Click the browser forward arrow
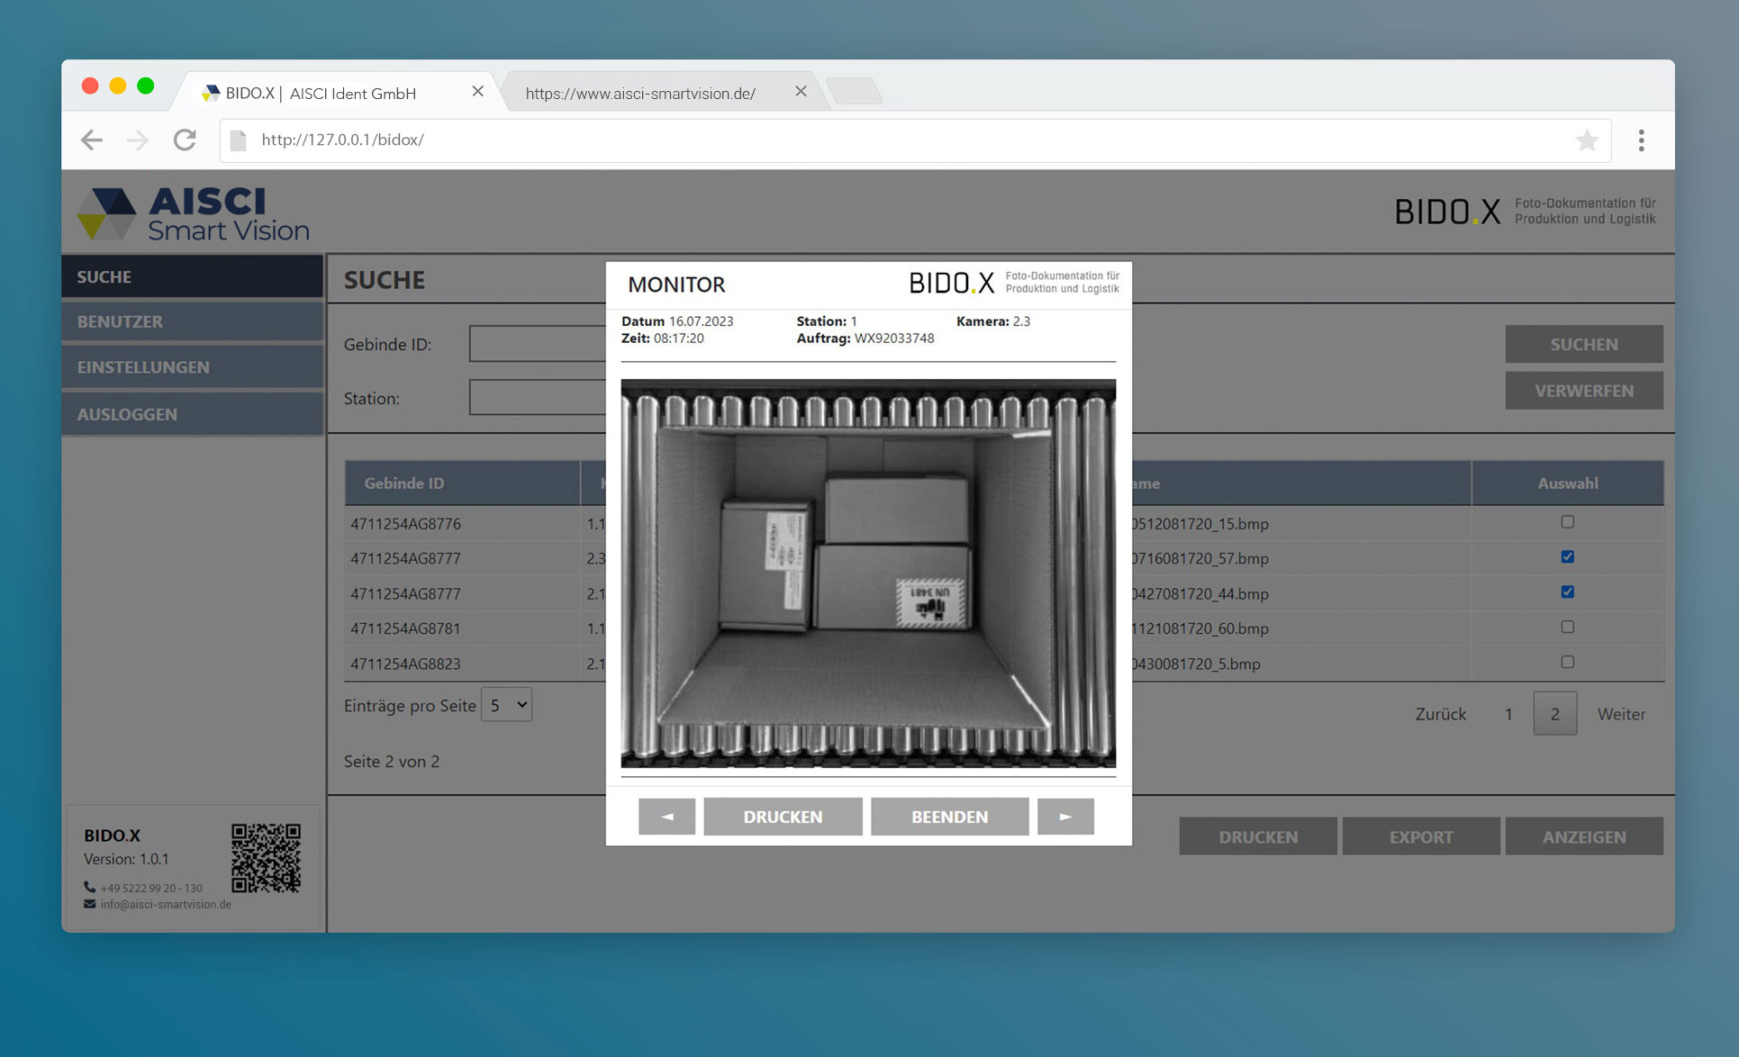The width and height of the screenshot is (1739, 1057). (137, 140)
